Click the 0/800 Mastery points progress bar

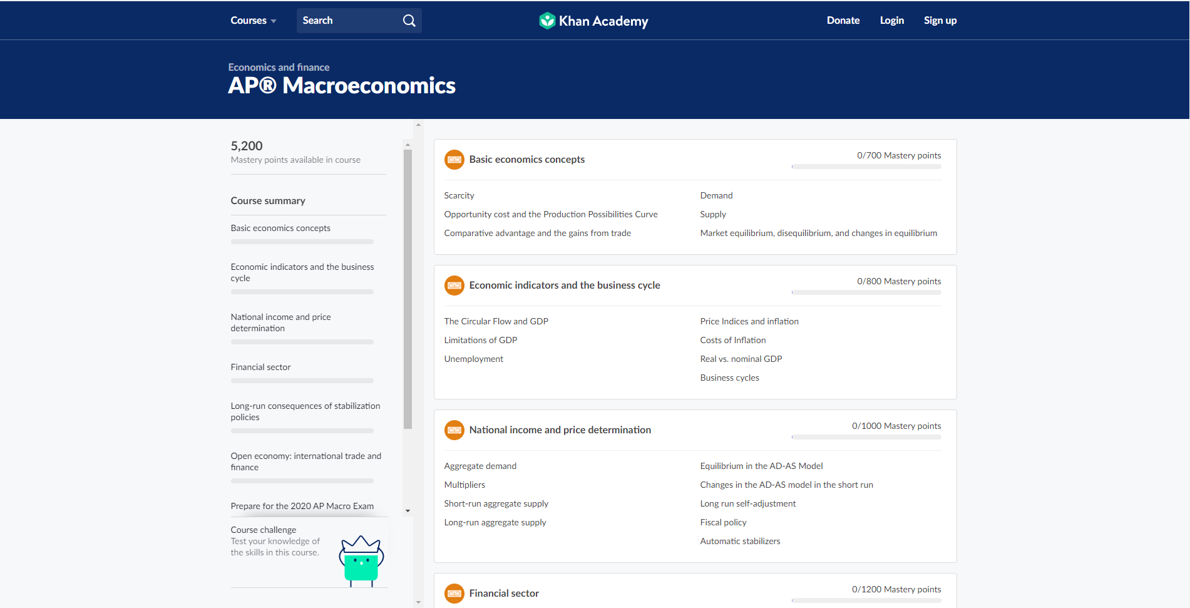866,292
